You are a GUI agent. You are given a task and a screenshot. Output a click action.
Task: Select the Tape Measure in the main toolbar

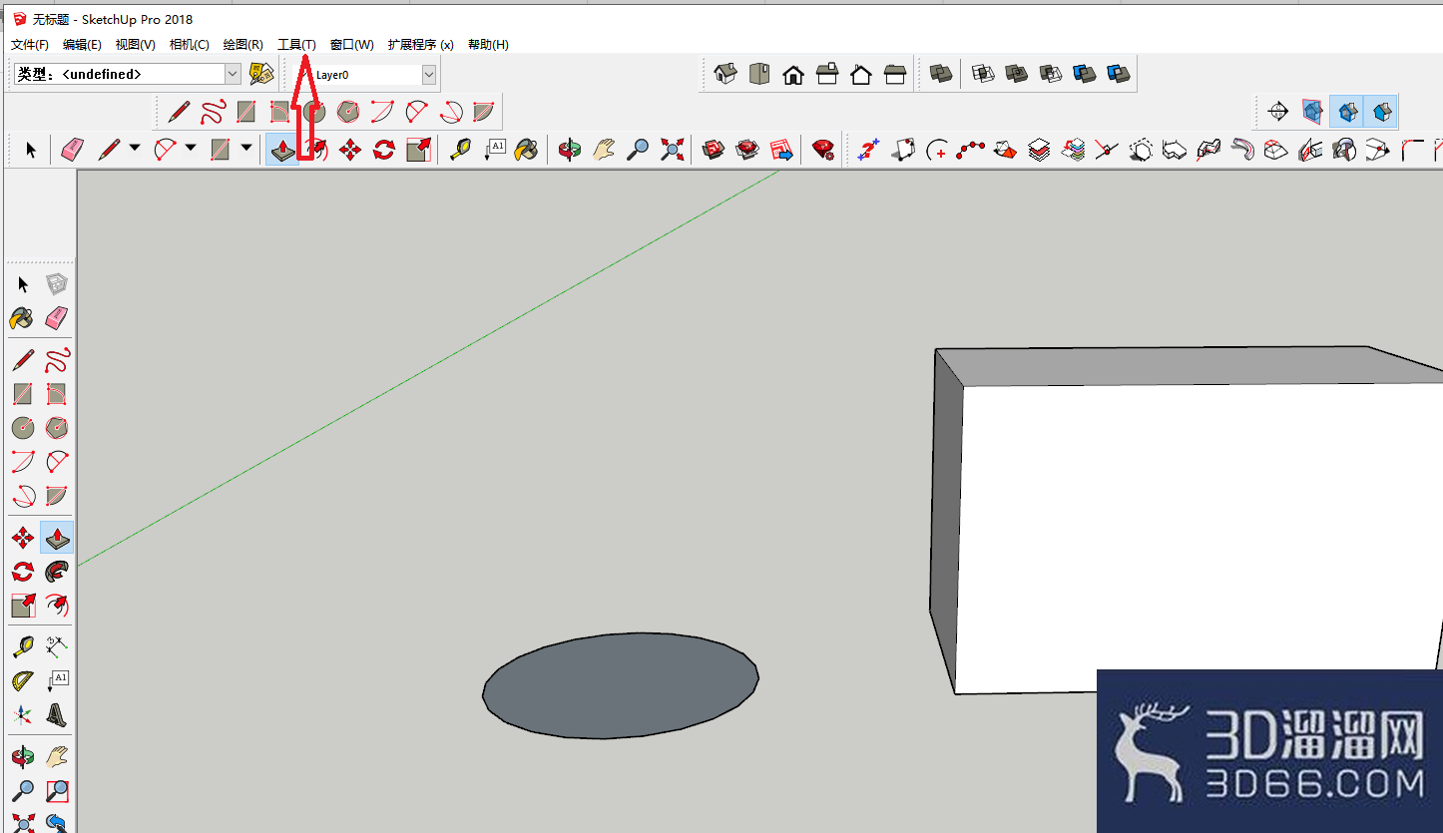pos(460,150)
